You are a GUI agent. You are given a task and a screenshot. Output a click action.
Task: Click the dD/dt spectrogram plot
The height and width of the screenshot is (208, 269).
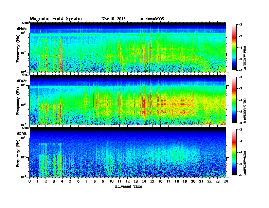click(128, 100)
